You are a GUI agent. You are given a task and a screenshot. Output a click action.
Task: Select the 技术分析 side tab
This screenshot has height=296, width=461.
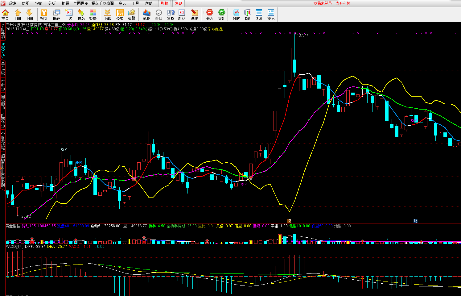click(3, 51)
